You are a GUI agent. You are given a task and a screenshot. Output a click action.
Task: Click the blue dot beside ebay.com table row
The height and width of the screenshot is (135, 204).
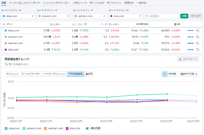point(6,31)
